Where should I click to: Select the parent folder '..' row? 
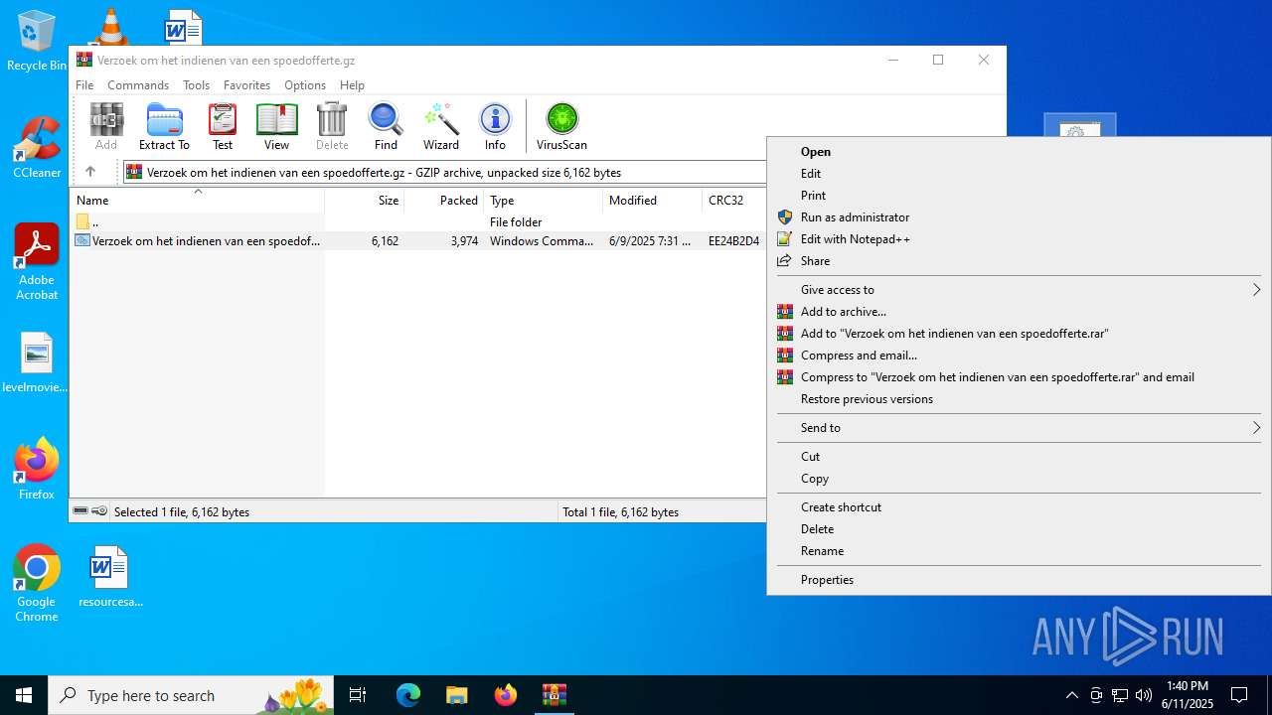(418, 222)
